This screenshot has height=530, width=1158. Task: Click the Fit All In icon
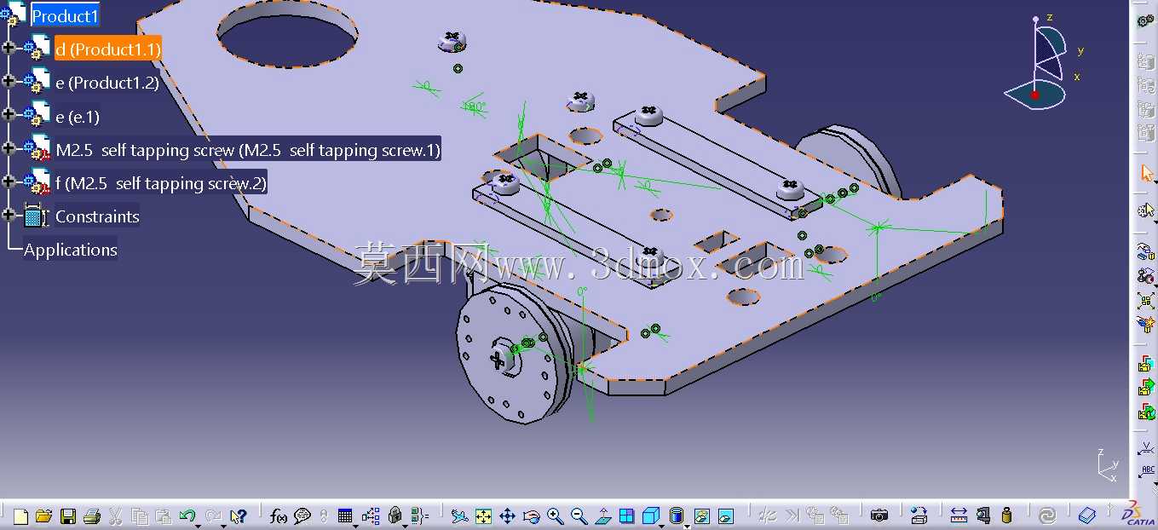tap(483, 516)
